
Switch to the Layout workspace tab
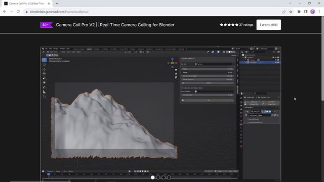(x=89, y=49)
